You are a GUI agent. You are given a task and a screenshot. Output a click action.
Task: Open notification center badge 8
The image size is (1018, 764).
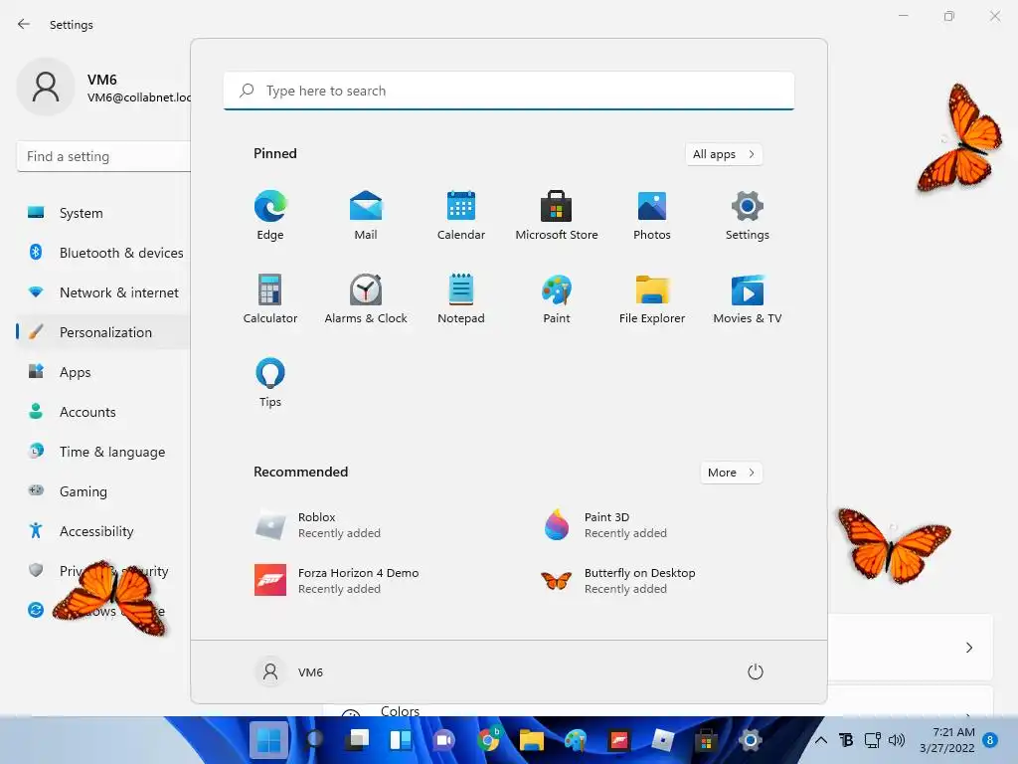[x=990, y=740]
